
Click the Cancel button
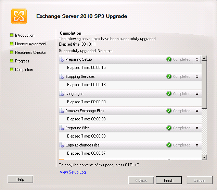click(x=200, y=180)
